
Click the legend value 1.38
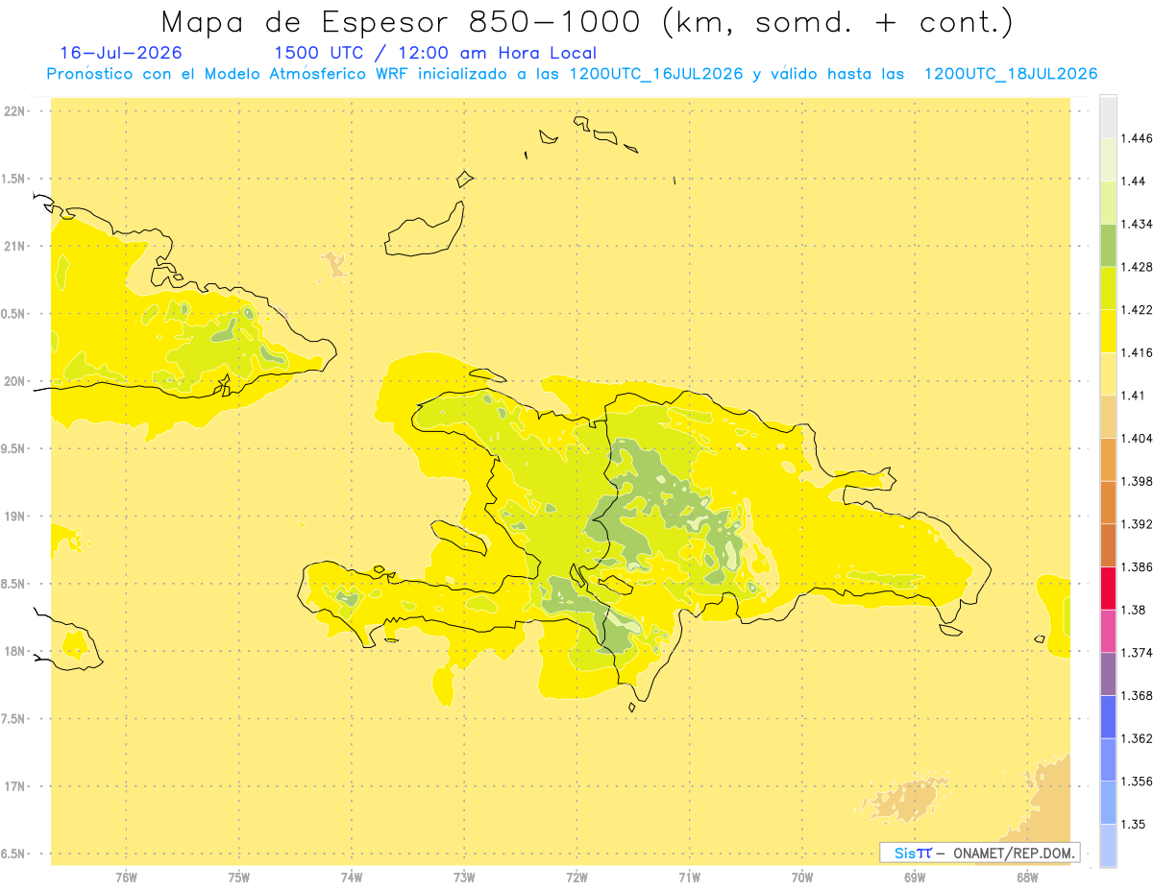(x=1133, y=610)
